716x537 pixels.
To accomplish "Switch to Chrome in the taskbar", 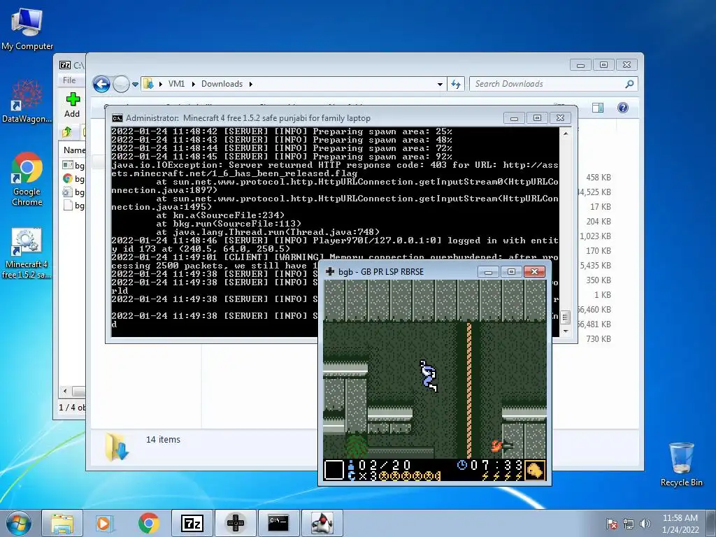I will [x=148, y=523].
